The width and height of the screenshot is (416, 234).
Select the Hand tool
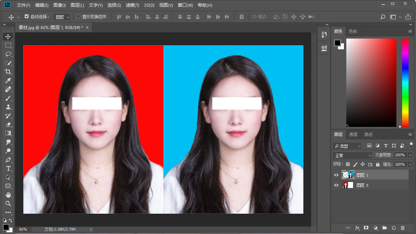pos(8,195)
